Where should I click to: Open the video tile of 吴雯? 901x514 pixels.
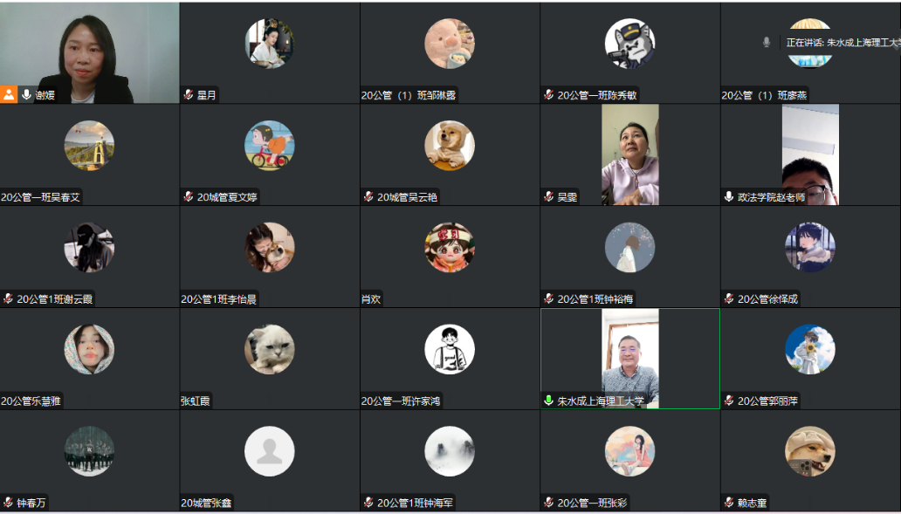click(x=629, y=154)
